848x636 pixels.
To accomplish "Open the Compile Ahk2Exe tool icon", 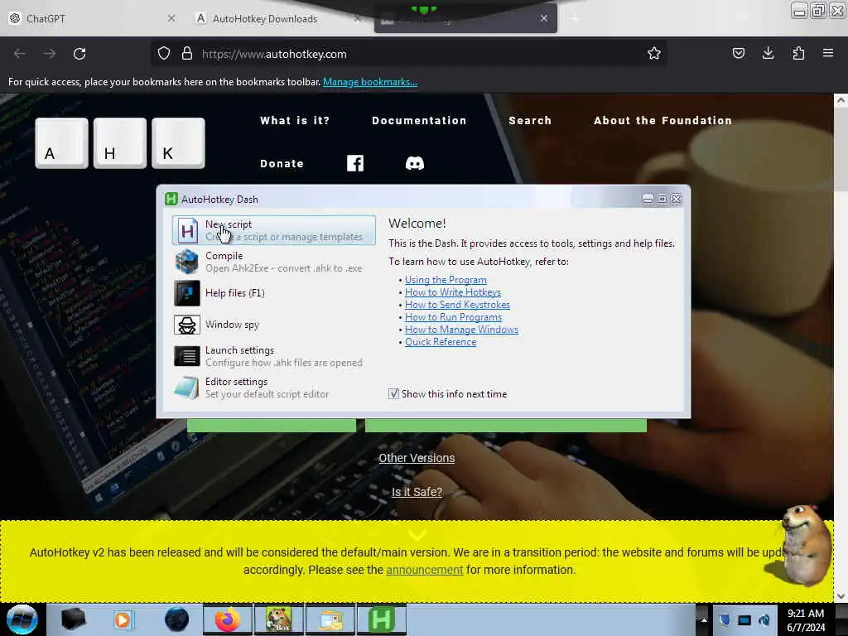I will (x=186, y=262).
